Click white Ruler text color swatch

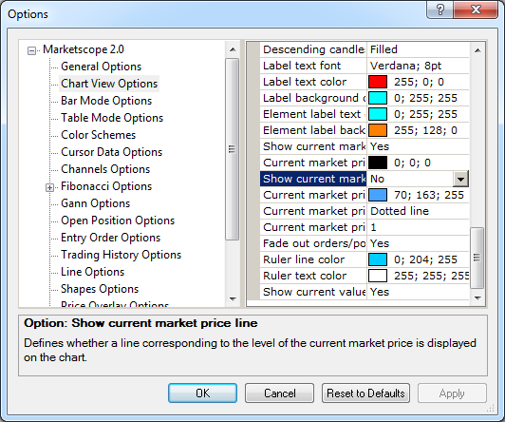(x=378, y=276)
